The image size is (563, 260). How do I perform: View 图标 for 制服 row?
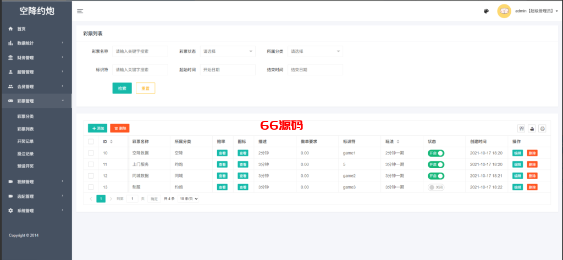(x=243, y=187)
